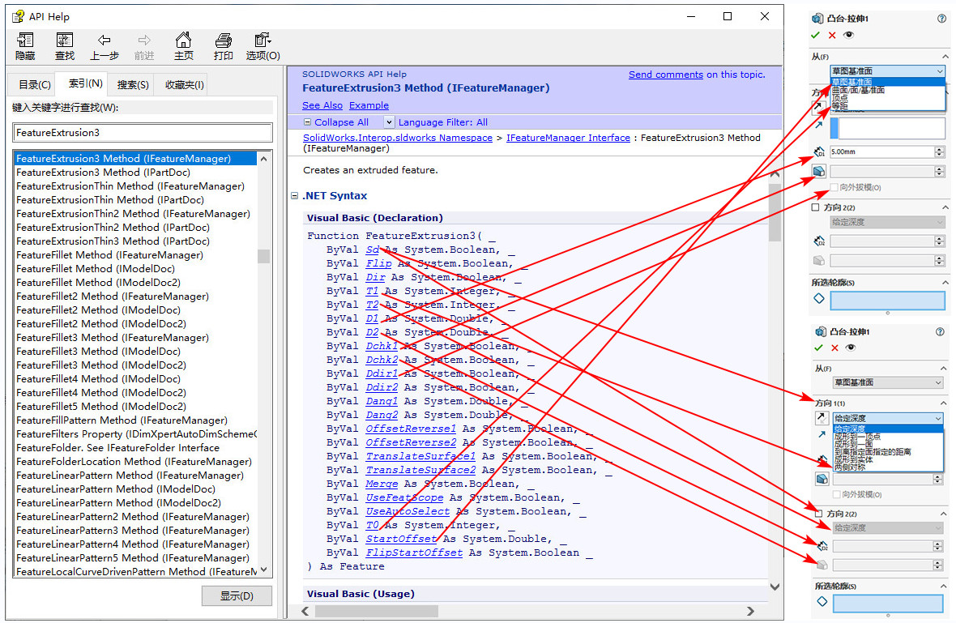Switch to the 收藏夹(I) tab
Image resolution: width=956 pixels, height=623 pixels.
185,85
